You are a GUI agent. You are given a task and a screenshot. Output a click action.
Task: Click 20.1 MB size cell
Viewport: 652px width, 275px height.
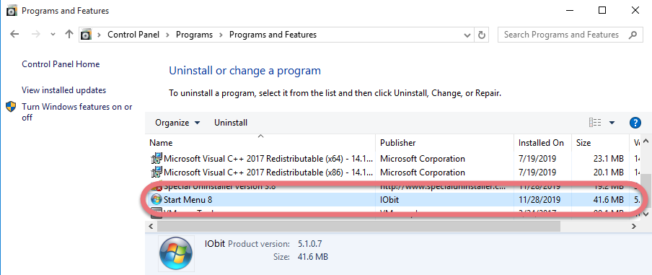click(x=608, y=173)
